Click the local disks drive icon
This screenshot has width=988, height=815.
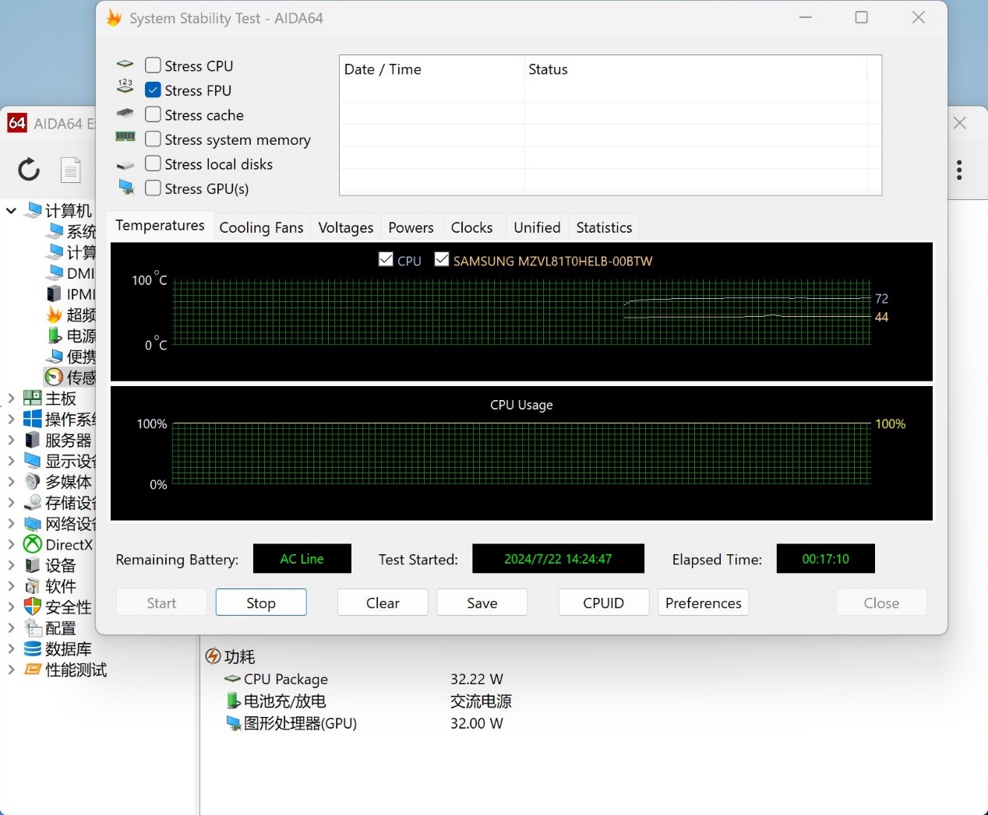(x=125, y=165)
